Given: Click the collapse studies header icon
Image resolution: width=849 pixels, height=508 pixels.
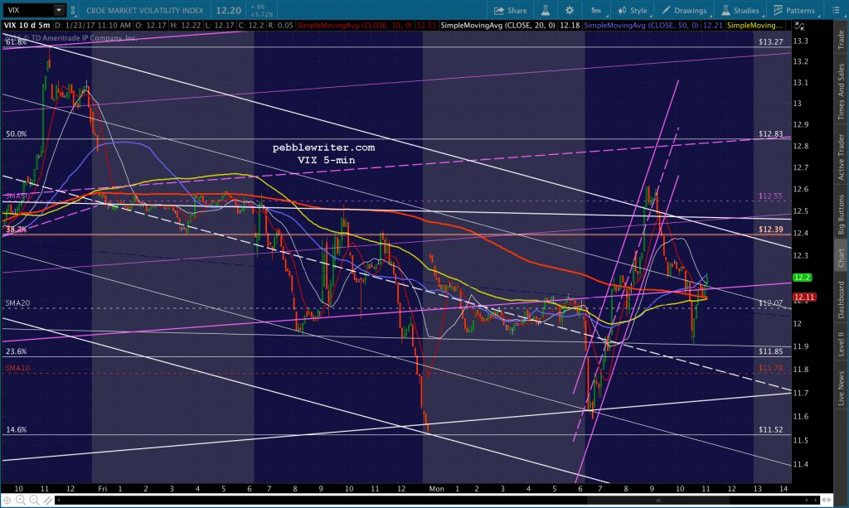Looking at the screenshot, I should (799, 26).
